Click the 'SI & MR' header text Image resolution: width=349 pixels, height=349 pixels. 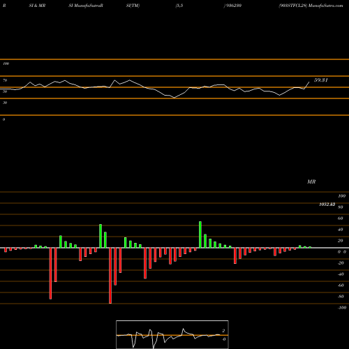(37, 6)
